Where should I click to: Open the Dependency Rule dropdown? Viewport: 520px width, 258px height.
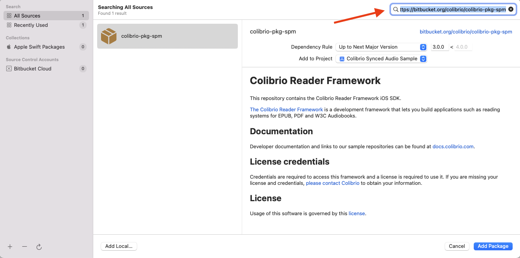tap(381, 47)
